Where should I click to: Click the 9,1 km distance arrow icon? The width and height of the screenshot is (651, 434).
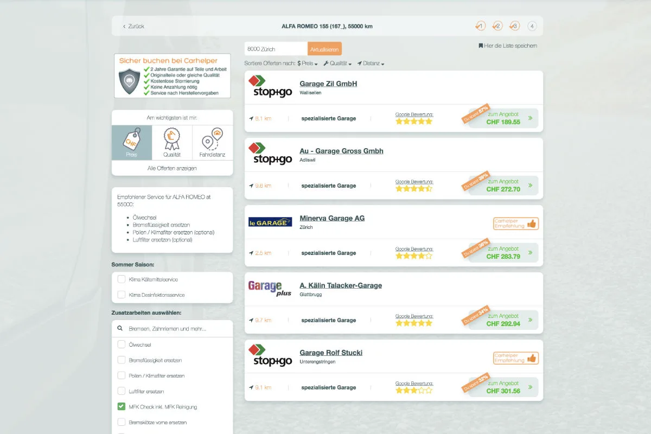coord(251,387)
